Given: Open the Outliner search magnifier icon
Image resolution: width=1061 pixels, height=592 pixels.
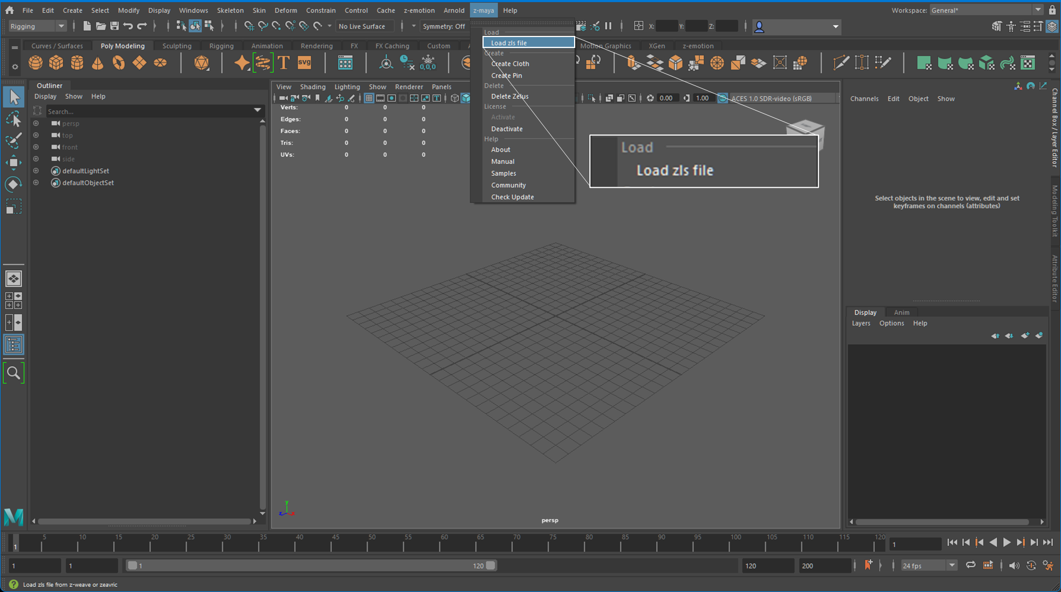Looking at the screenshot, I should tap(14, 373).
